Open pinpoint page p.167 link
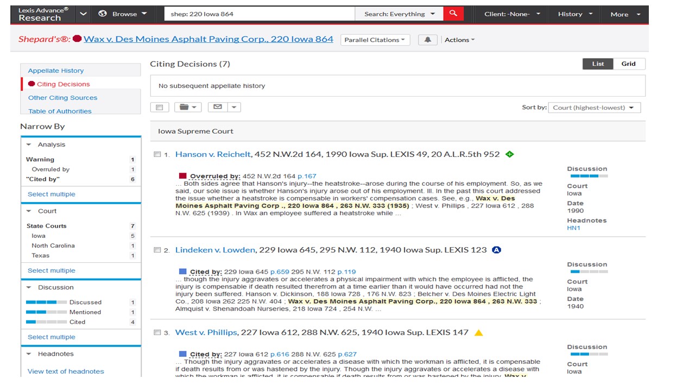 tap(307, 176)
